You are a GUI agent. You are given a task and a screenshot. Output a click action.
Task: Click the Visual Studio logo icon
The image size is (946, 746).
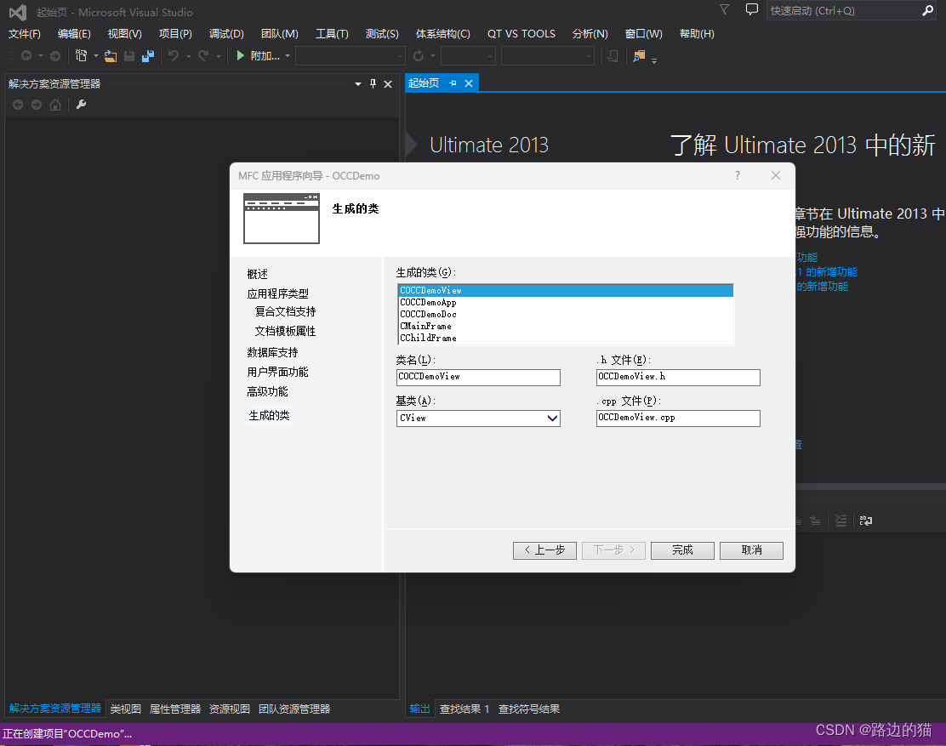click(18, 12)
